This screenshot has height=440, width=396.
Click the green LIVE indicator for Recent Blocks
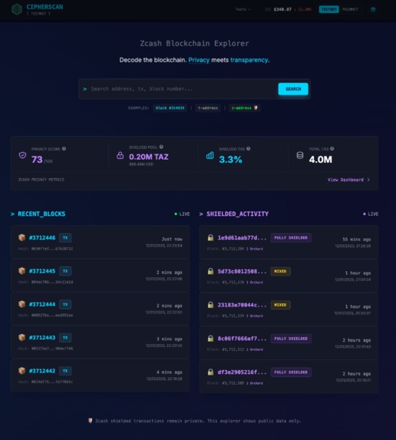pos(182,214)
